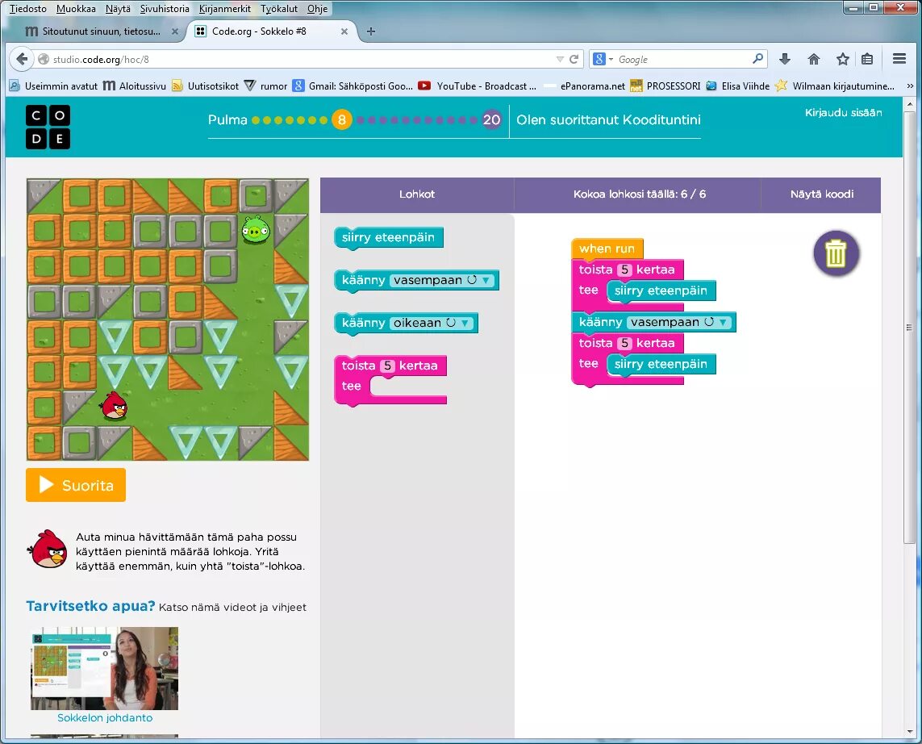Click the red angry bird in maze
Screen dimensions: 922x744
tap(114, 406)
